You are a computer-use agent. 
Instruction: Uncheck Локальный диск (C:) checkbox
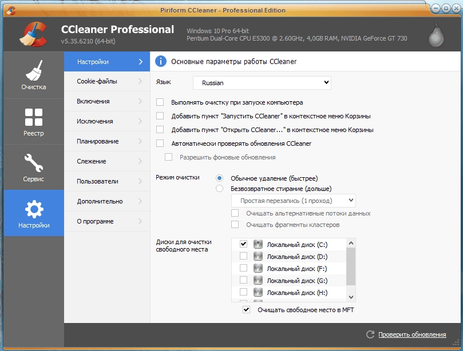[x=243, y=244]
